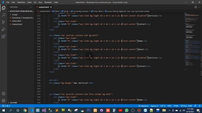Open the Extensions view

[x=3, y=36]
